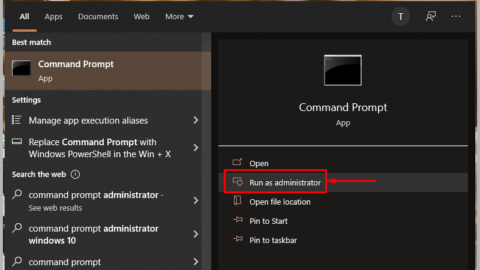Click the Pin to Start pin icon
The width and height of the screenshot is (480, 270).
(x=237, y=221)
